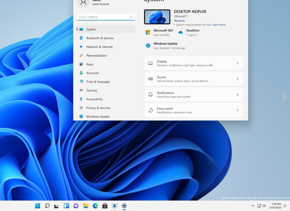
Task: Click the Microsoft 365 logo icon
Action: click(148, 32)
